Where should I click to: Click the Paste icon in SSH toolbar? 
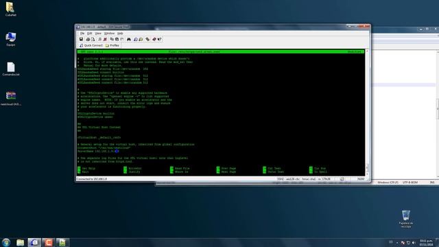117,39
